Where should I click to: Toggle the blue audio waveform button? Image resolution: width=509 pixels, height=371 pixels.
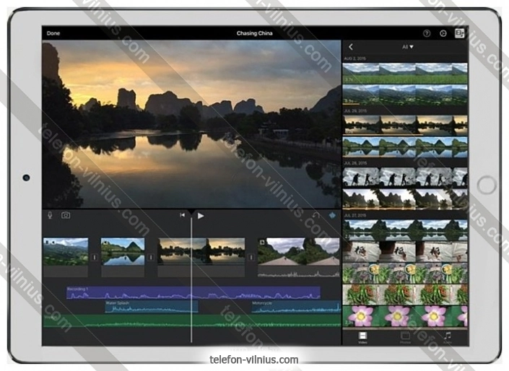click(332, 215)
